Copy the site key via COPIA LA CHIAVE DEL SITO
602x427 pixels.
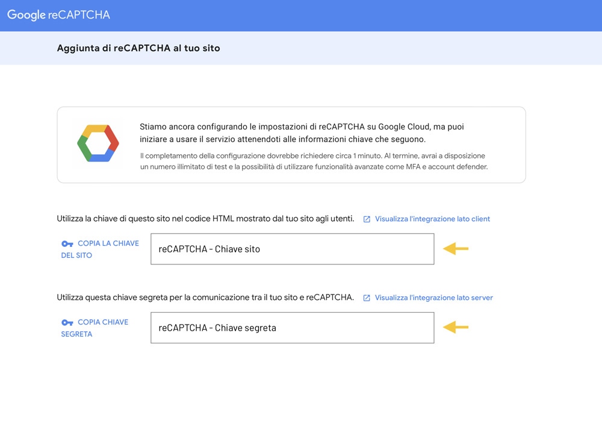click(100, 249)
